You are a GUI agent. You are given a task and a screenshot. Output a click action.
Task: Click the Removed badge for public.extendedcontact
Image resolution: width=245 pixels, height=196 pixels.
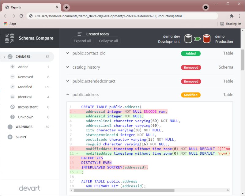(x=191, y=81)
